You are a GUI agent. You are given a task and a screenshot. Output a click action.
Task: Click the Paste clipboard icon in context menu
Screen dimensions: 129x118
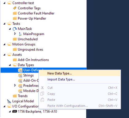coord(42,100)
